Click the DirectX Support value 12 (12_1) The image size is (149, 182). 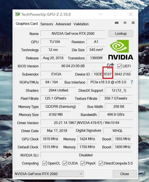coord(119,90)
